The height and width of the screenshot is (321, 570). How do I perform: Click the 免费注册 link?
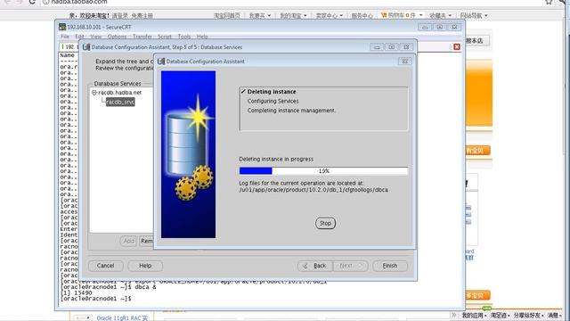(142, 16)
